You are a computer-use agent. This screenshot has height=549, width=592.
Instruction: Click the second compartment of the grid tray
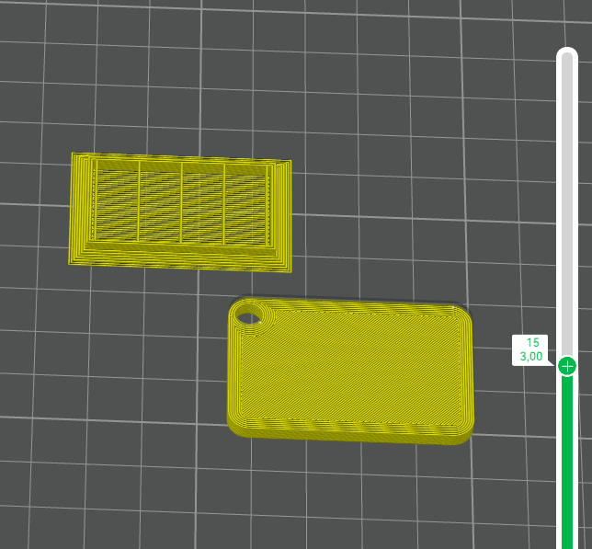(x=161, y=204)
